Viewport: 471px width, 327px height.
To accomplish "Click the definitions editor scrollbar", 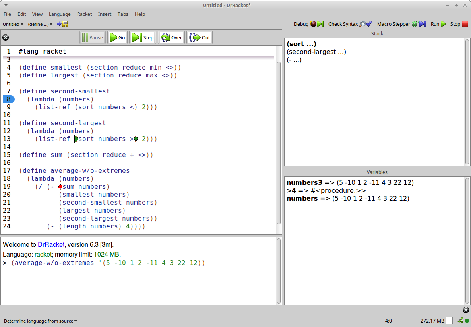I will 279,143.
